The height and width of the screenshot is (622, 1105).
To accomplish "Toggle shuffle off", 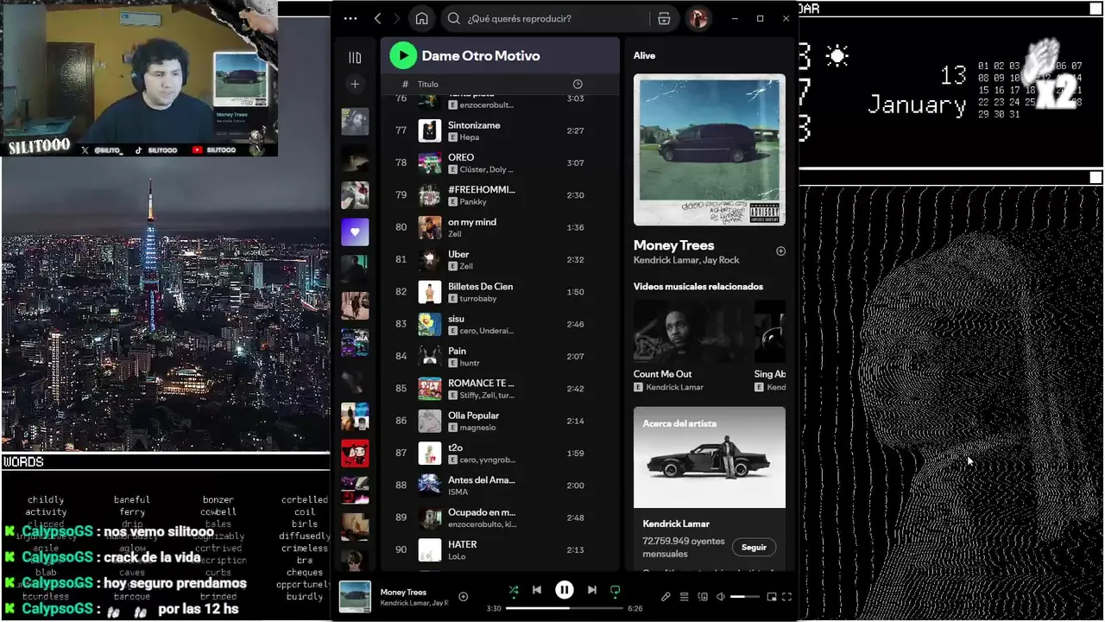I will [x=514, y=590].
